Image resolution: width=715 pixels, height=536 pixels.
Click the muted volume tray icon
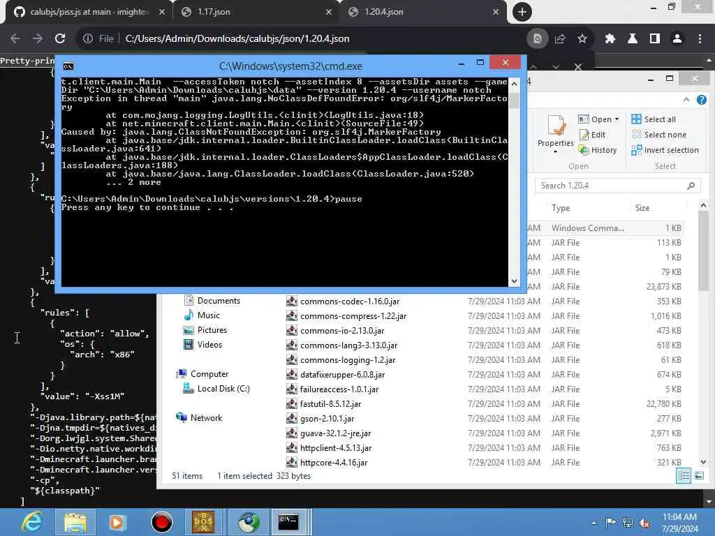tap(644, 523)
